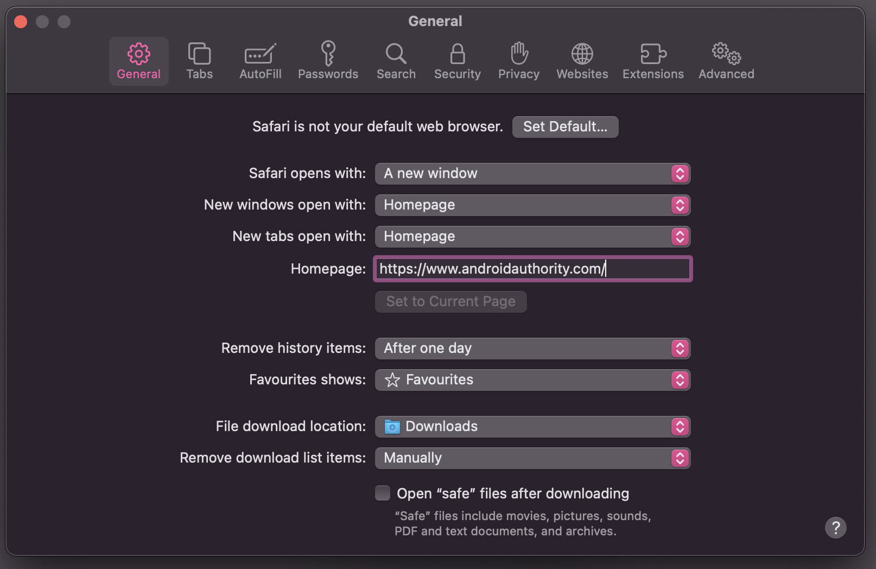Open the Tabs preferences pane

point(199,61)
